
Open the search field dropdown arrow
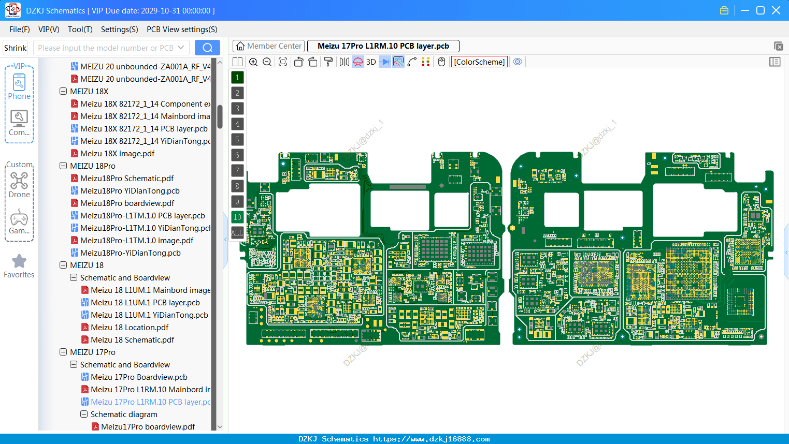(x=181, y=48)
